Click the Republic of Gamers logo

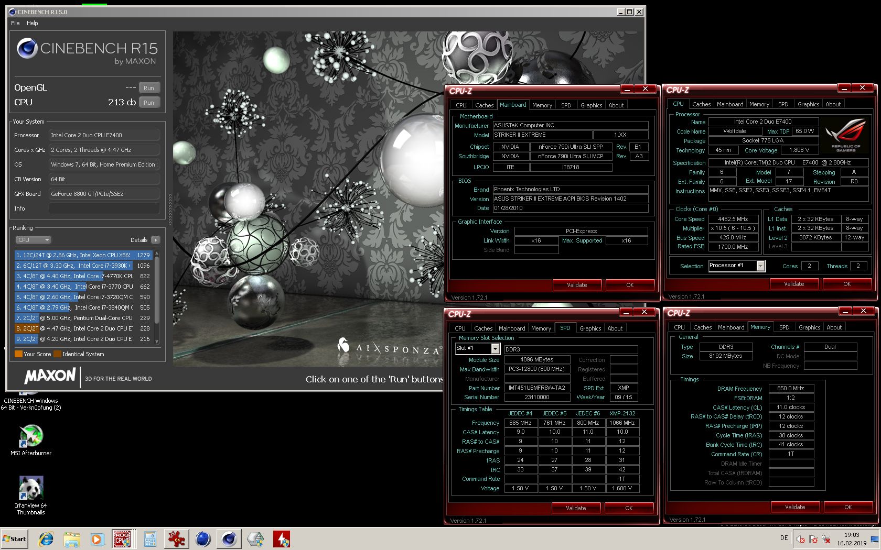[x=845, y=136]
